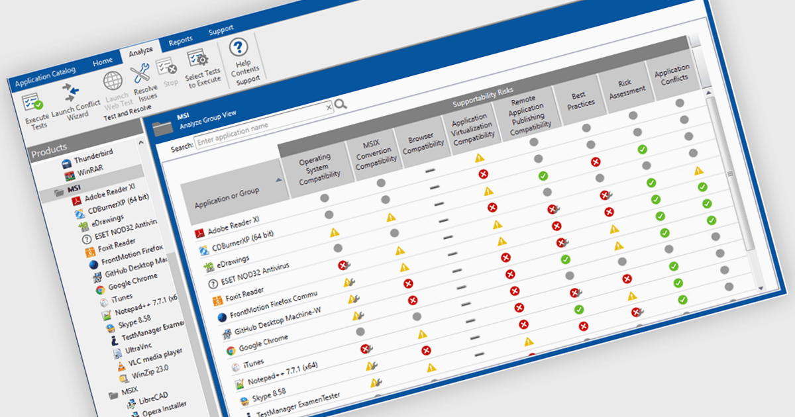Click the Stop tests icon

coord(166,67)
